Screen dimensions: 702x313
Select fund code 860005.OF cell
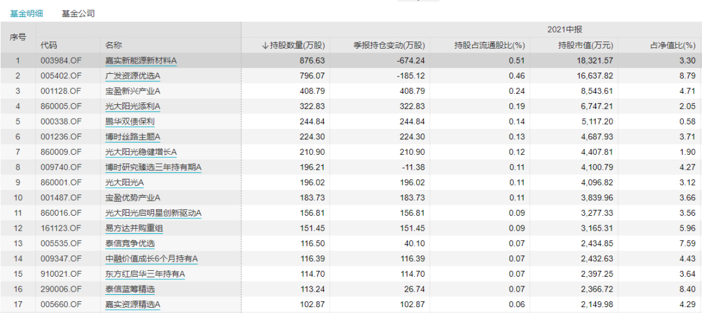coord(61,106)
